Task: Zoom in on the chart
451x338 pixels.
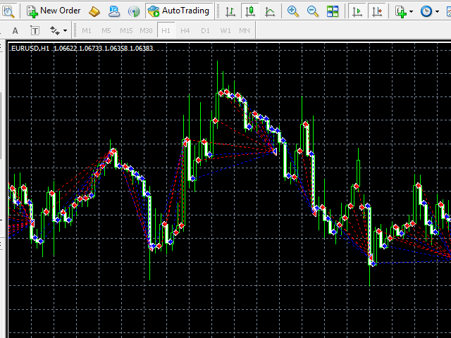Action: point(293,11)
